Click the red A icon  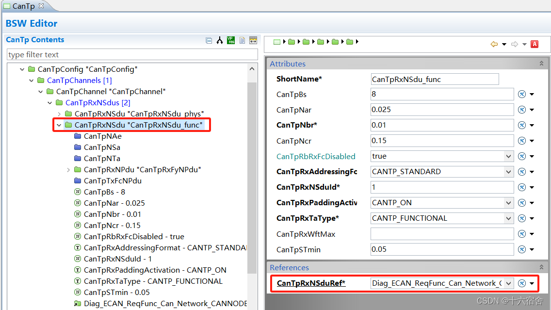[535, 44]
